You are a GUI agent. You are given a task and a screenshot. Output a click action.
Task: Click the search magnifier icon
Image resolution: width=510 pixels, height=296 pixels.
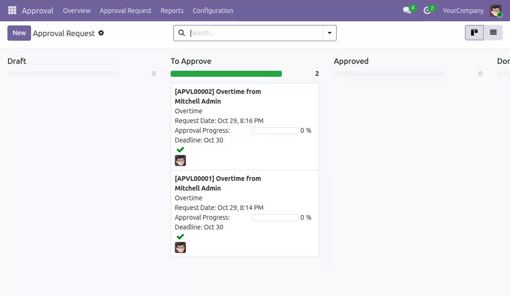[181, 33]
